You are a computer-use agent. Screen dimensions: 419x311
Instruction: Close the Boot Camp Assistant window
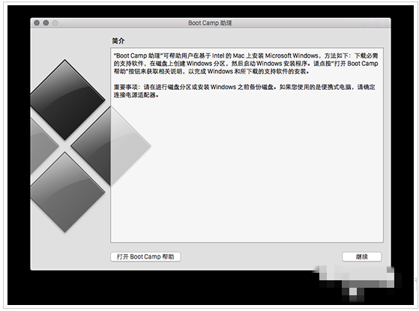37,23
